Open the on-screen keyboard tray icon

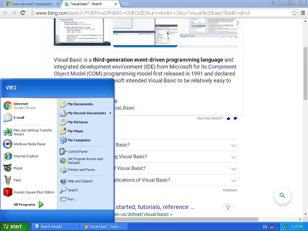(x=272, y=227)
